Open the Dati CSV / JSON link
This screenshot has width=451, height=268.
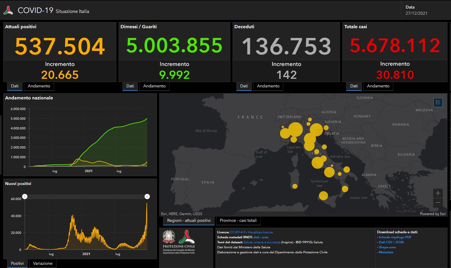coord(391,242)
